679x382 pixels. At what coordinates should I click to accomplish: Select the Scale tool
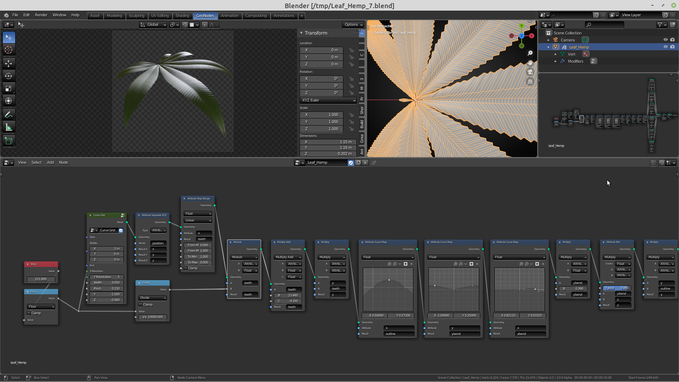9,88
